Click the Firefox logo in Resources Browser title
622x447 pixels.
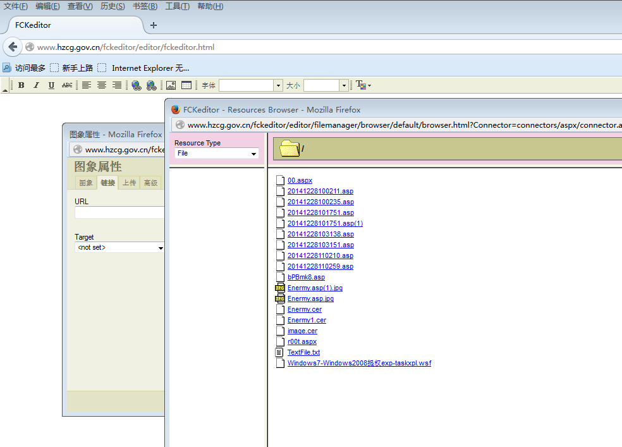pos(176,110)
